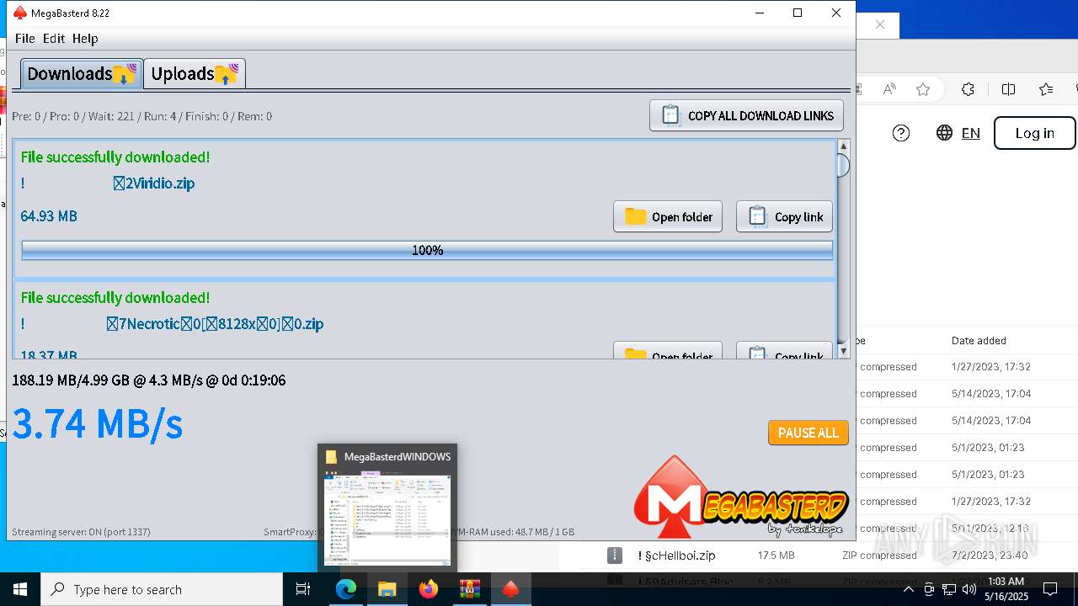Viewport: 1078px width, 606px height.
Task: Click the browser help question mark icon
Action: pos(901,133)
